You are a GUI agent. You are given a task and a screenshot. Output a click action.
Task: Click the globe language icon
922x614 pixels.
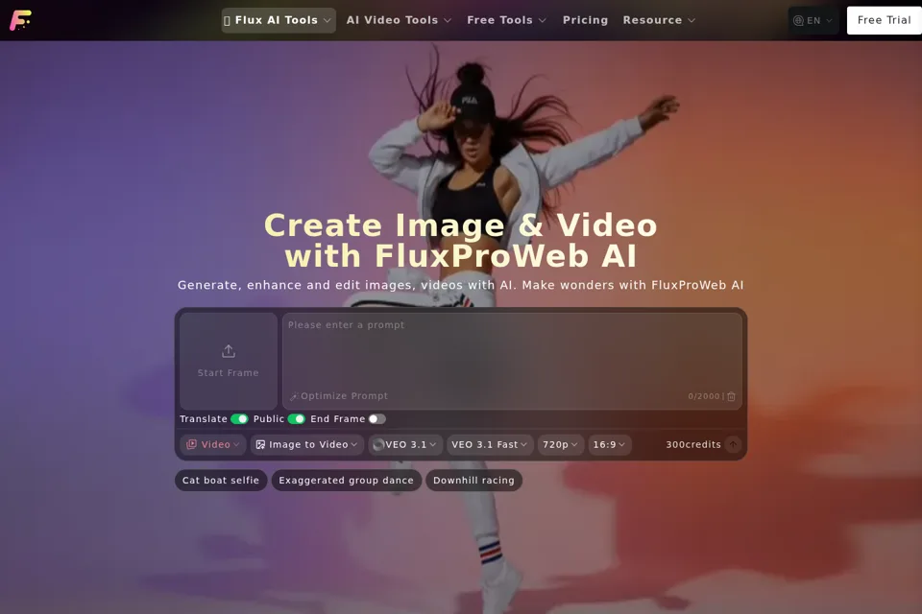point(798,20)
